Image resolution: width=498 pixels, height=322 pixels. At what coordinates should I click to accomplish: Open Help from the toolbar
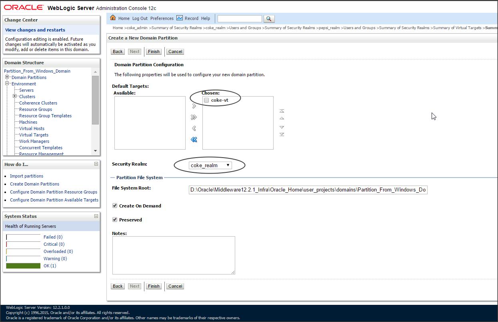click(206, 18)
